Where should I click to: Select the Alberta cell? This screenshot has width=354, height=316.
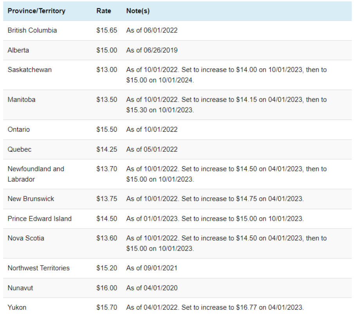pyautogui.click(x=18, y=50)
